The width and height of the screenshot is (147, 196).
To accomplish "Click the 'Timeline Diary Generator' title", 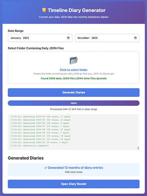I will 77,10.
